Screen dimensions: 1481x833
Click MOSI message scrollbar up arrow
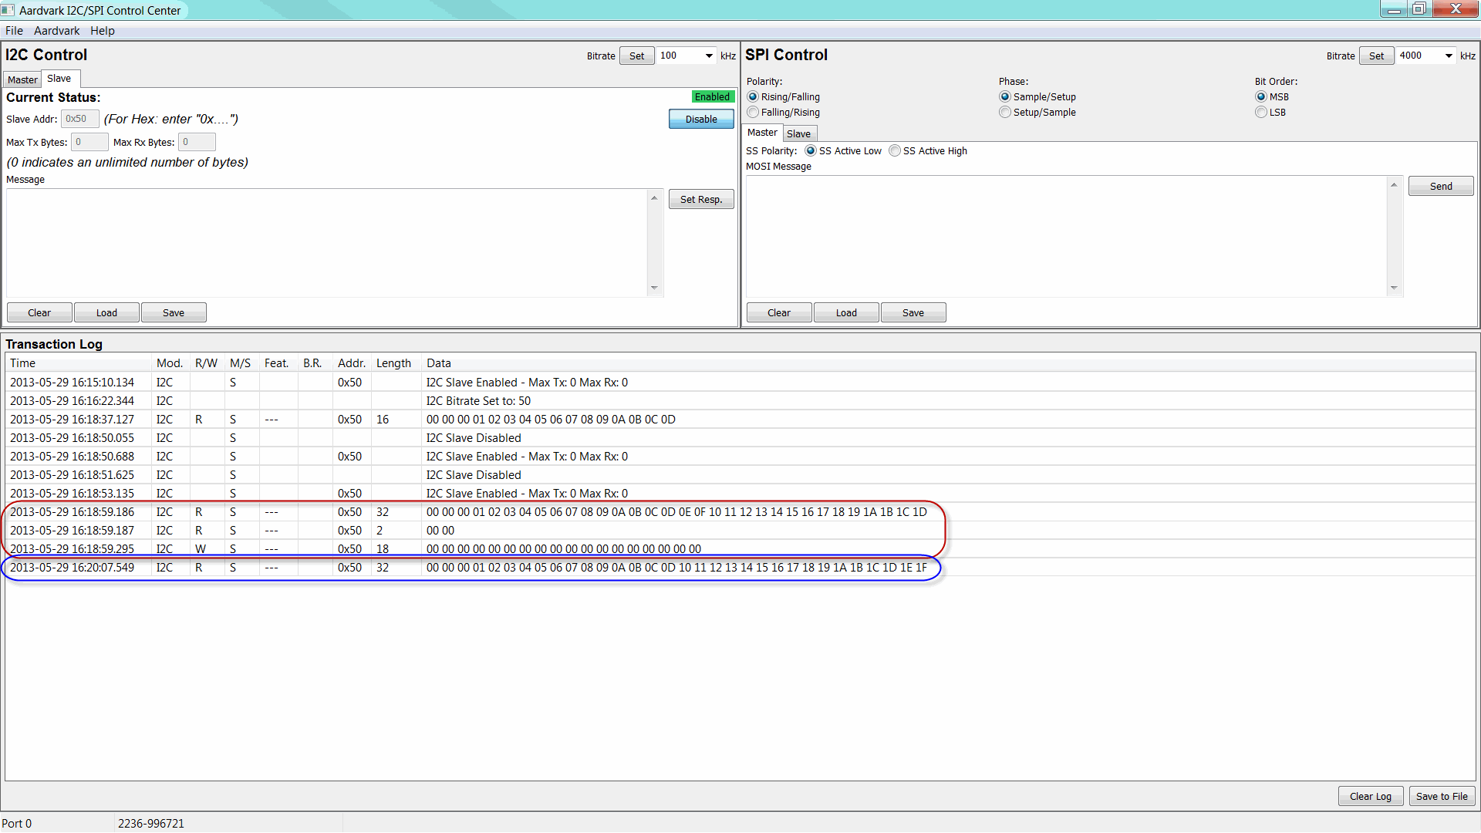coord(1394,185)
